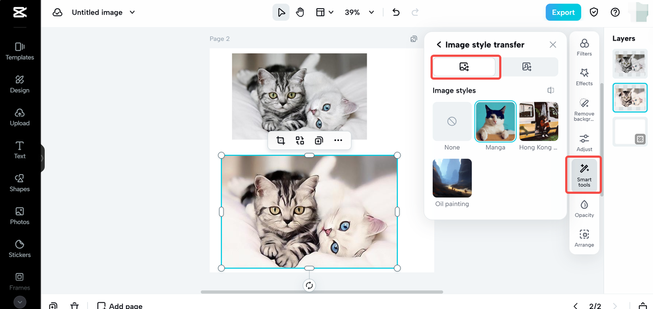This screenshot has height=309, width=653.
Task: Select the image style tab
Action: (464, 67)
